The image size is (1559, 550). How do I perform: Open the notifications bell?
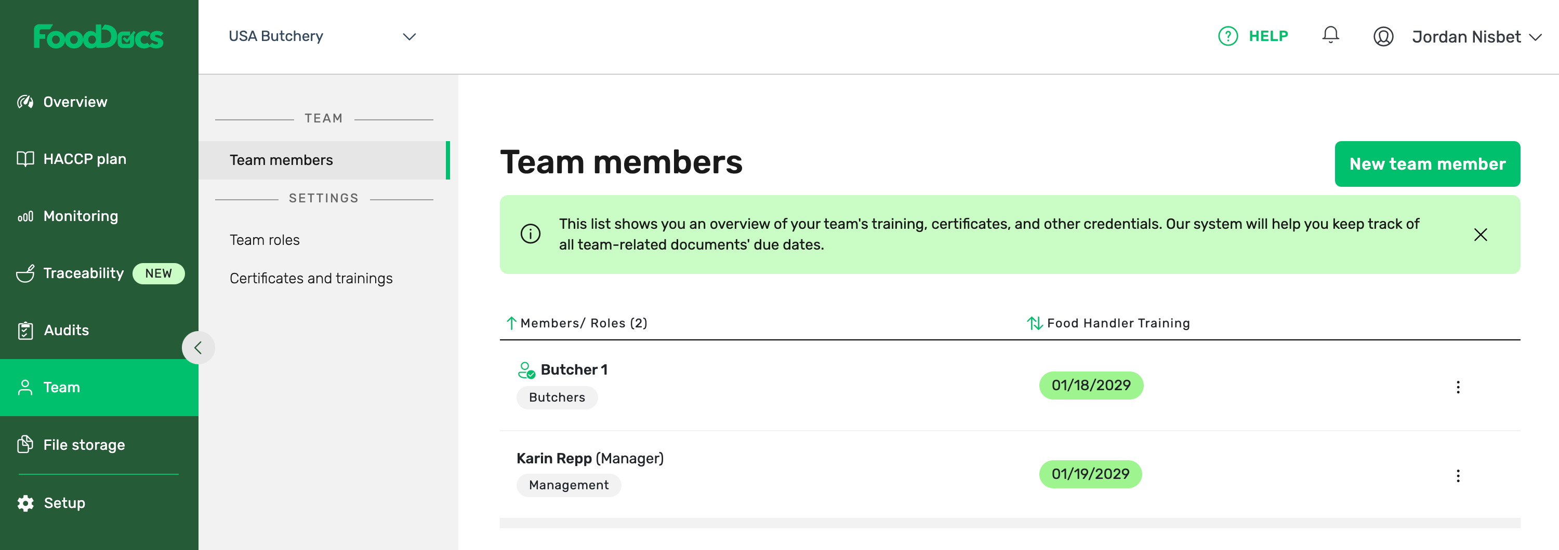1330,36
